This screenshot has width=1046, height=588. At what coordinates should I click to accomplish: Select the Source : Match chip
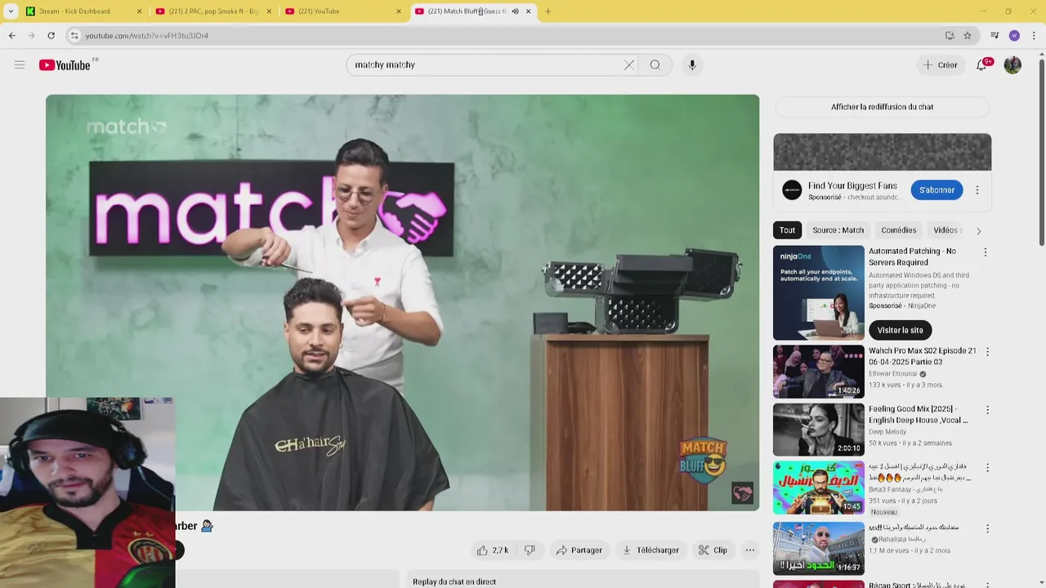pyautogui.click(x=838, y=230)
